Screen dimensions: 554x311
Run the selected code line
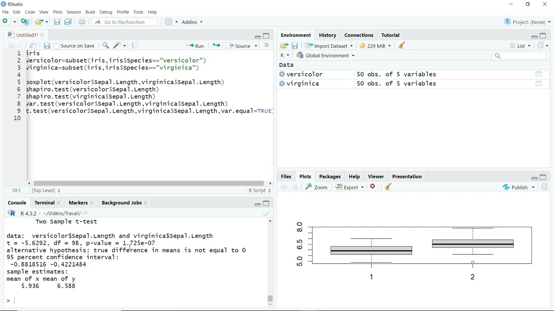(195, 46)
